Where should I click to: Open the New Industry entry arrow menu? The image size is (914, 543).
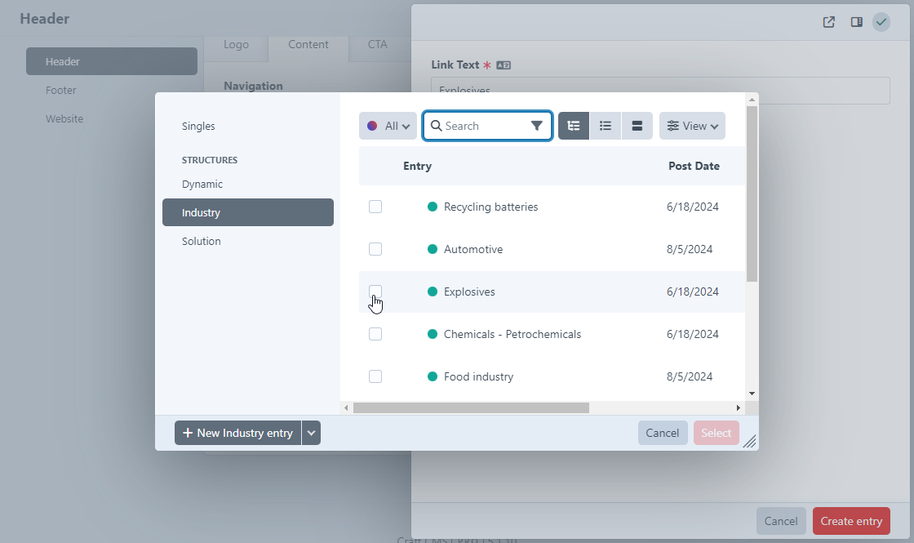tap(311, 433)
